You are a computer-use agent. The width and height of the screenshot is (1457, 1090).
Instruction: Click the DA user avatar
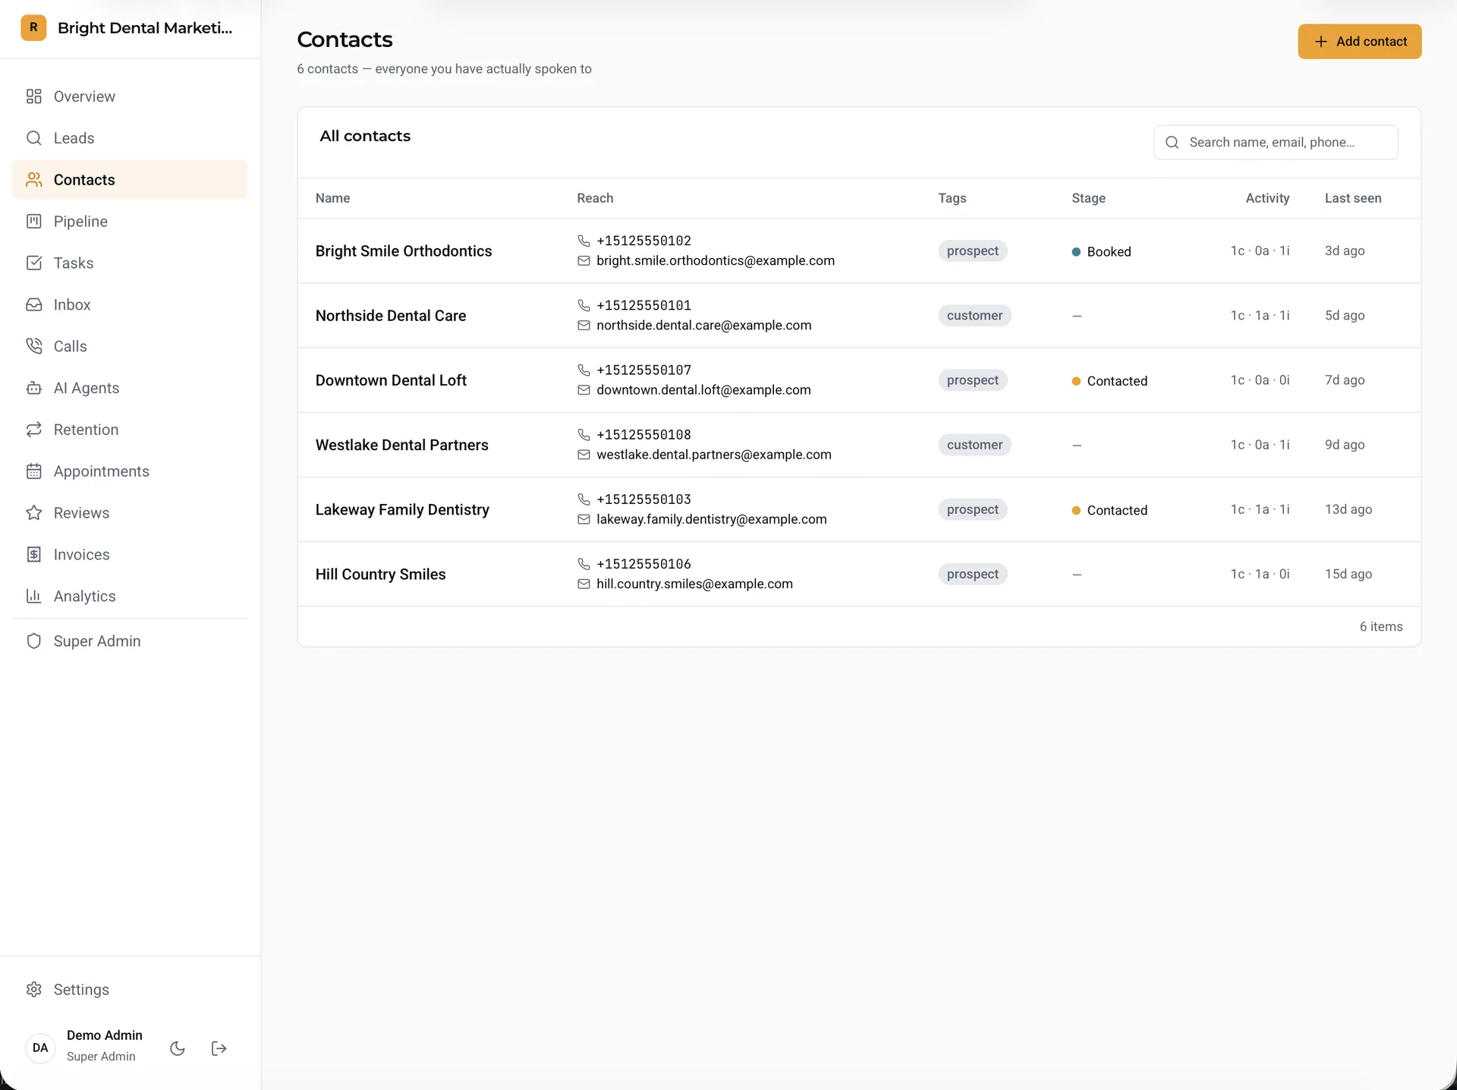pyautogui.click(x=40, y=1047)
